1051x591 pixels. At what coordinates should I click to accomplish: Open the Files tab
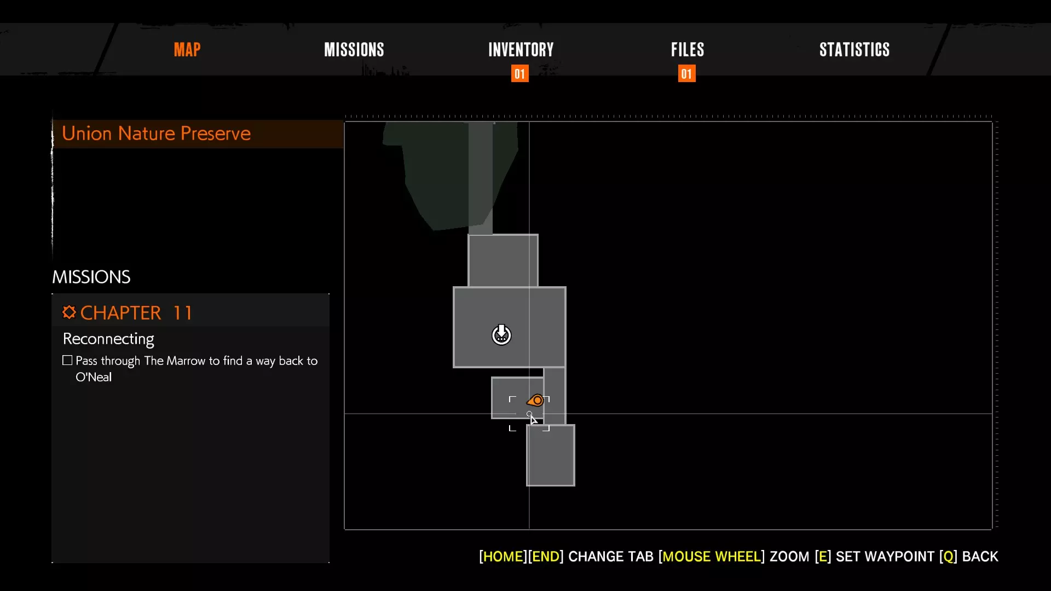pyautogui.click(x=688, y=50)
